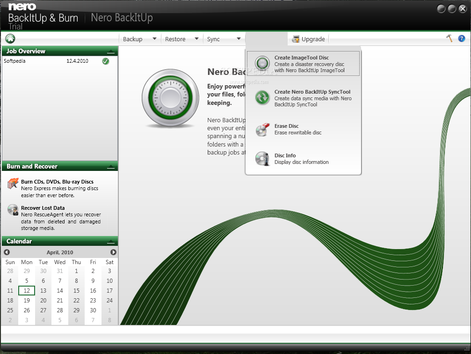This screenshot has height=354, width=471.
Task: Select April 19 in the calendar
Action: pos(27,301)
